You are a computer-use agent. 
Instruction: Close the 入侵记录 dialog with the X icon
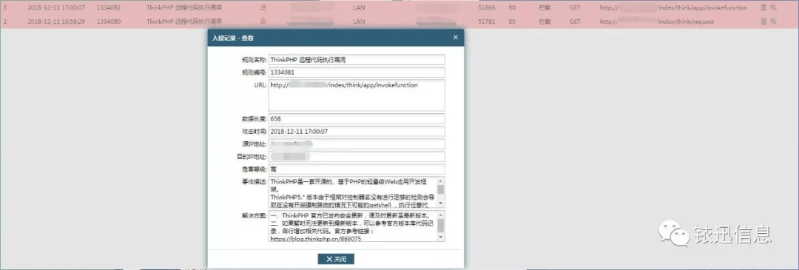(456, 37)
